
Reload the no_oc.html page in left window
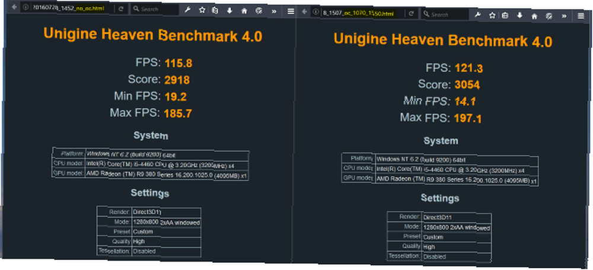[x=121, y=9]
